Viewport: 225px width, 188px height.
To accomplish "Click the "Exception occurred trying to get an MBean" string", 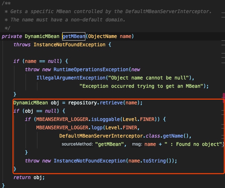I will coord(141,86).
